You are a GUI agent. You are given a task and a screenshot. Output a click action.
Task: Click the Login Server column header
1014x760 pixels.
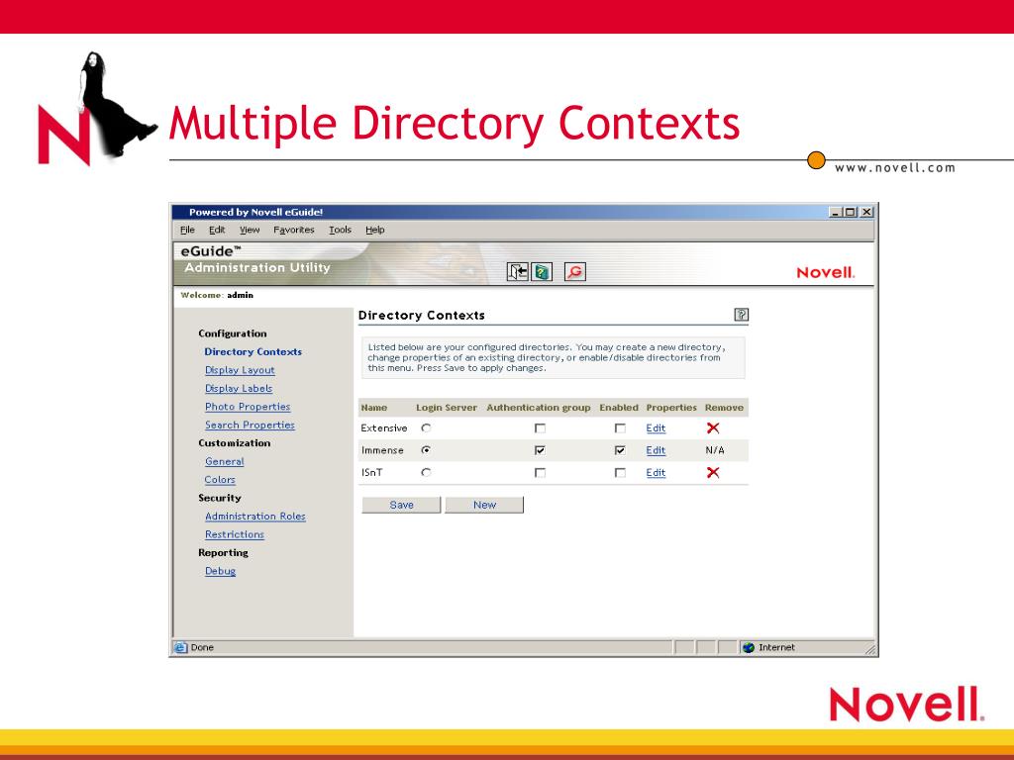tap(447, 408)
